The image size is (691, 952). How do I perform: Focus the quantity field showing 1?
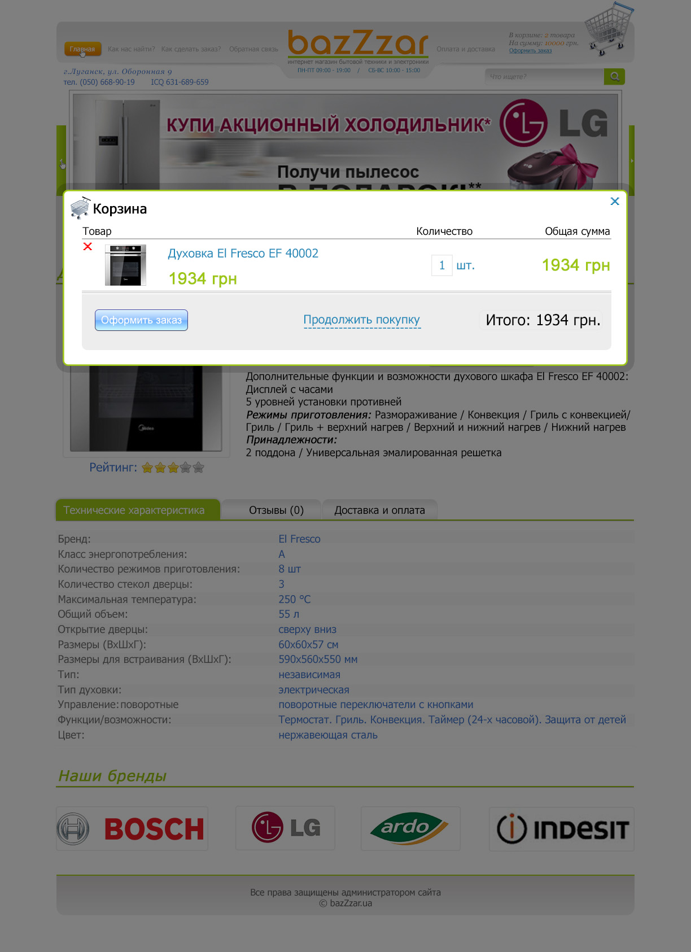(441, 265)
